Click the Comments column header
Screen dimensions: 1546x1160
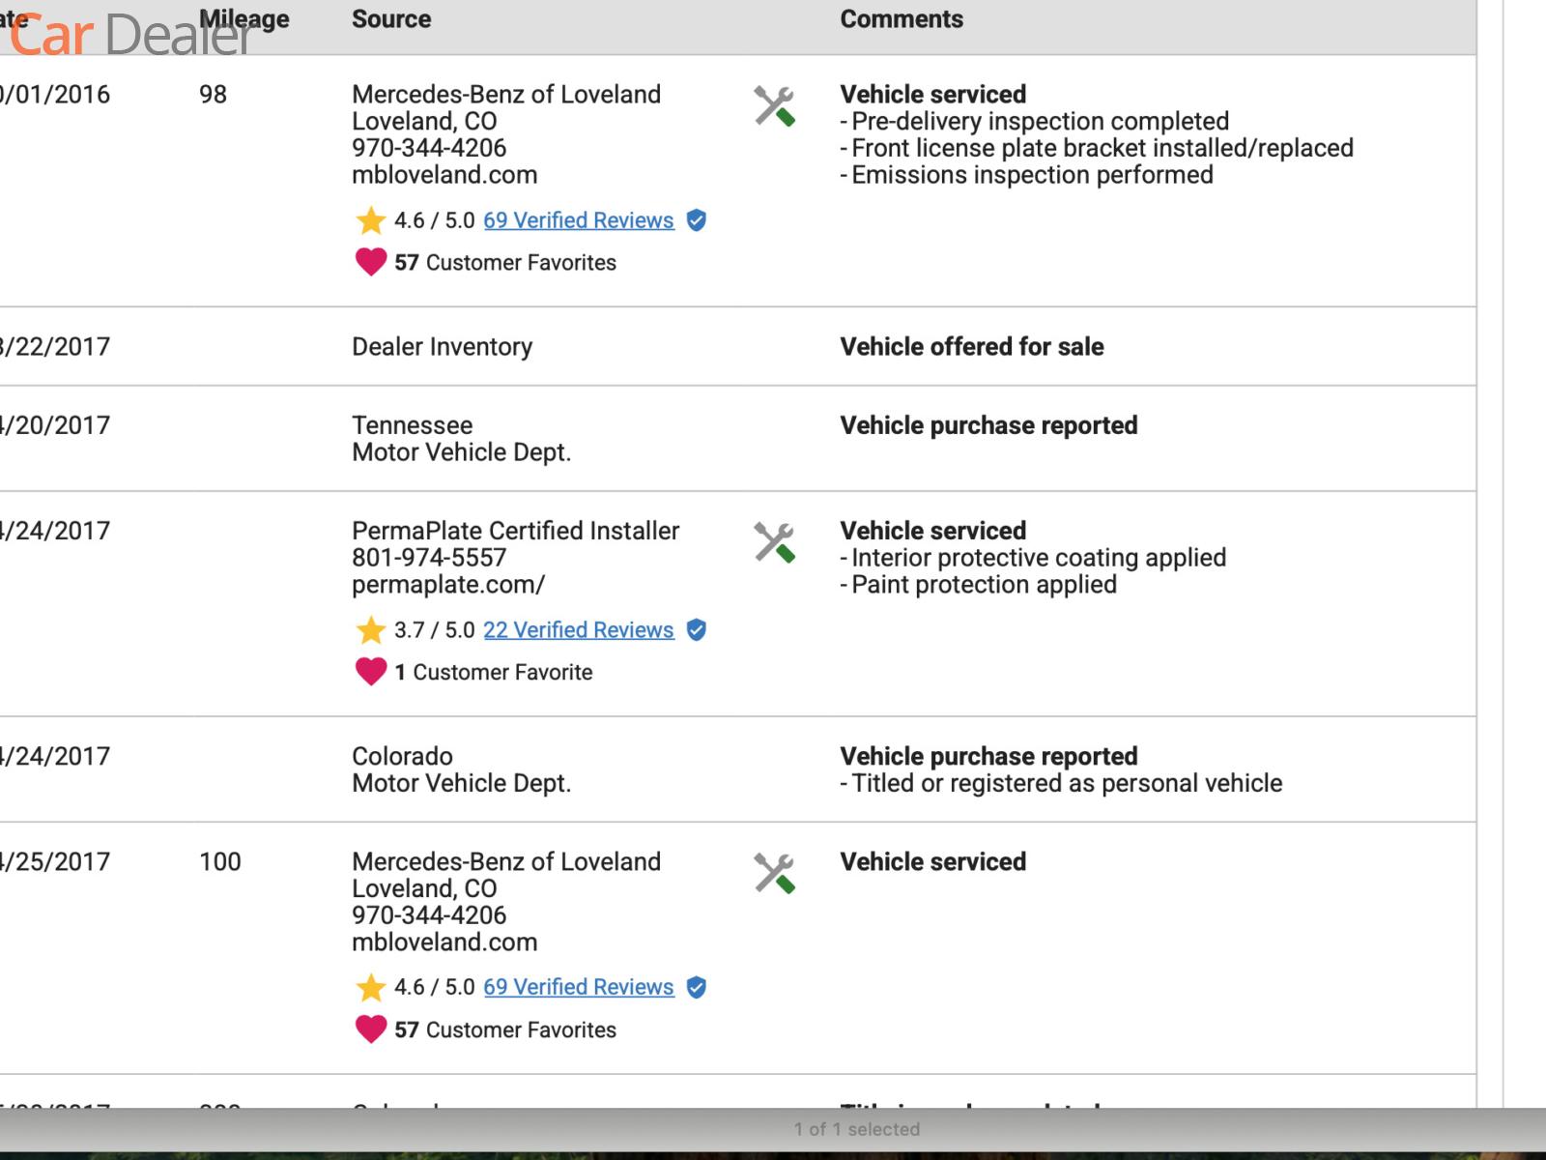pos(902,19)
